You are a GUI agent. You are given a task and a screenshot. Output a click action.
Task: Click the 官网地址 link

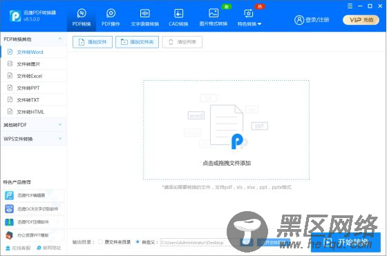(48, 248)
